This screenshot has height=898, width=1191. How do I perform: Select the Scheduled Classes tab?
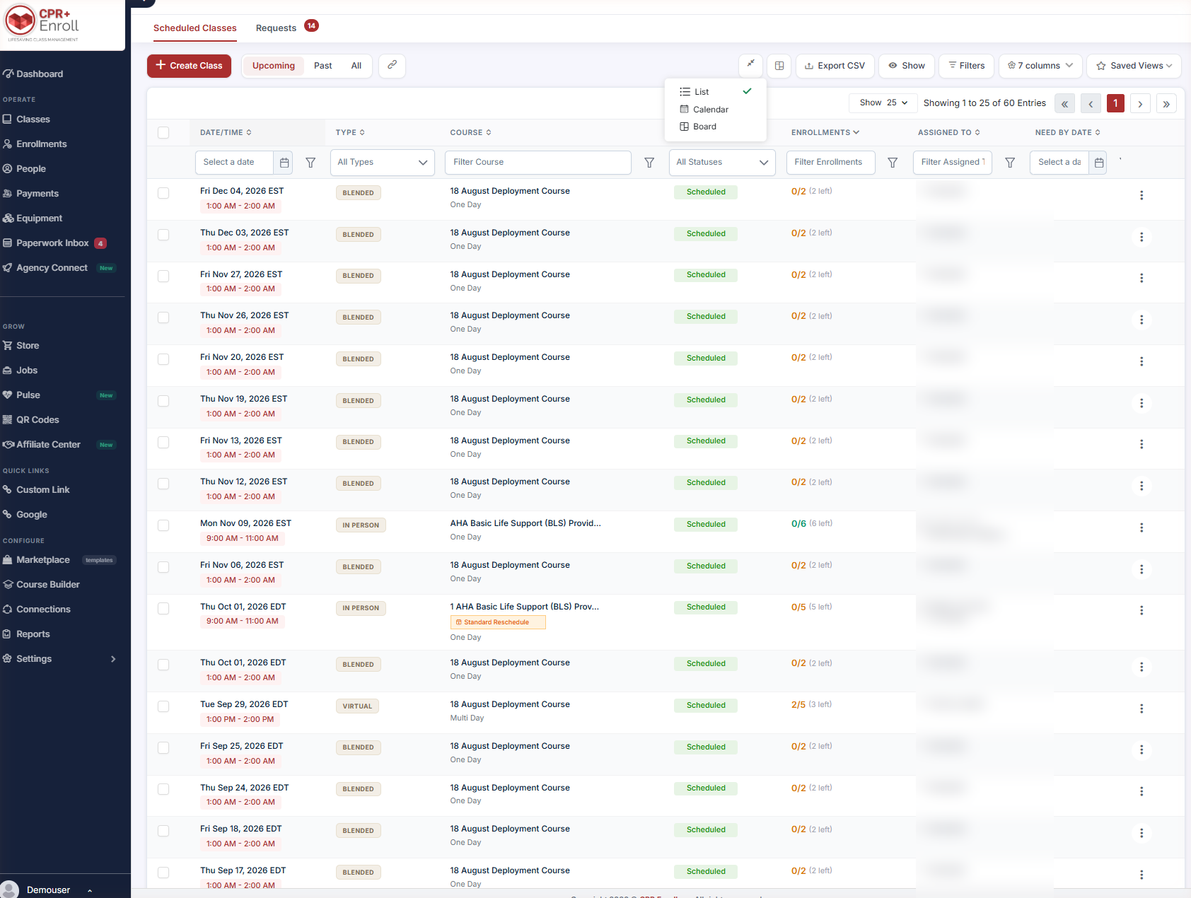(x=195, y=28)
